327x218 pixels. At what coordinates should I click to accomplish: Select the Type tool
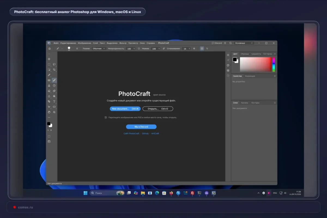click(x=54, y=101)
